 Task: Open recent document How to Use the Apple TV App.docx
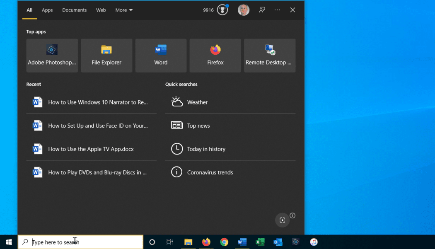[x=91, y=149]
